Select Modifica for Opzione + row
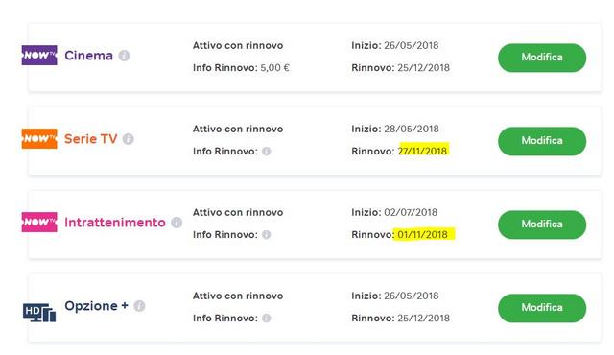Viewport: 614px width, 355px height. pyautogui.click(x=542, y=308)
